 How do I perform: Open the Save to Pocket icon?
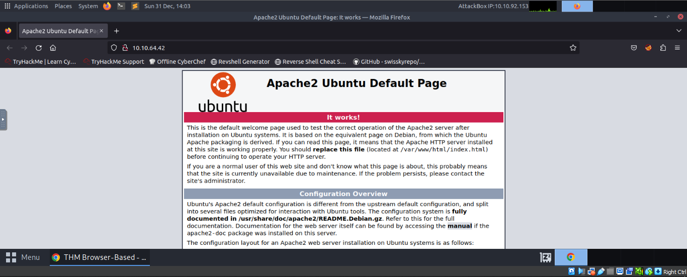634,48
